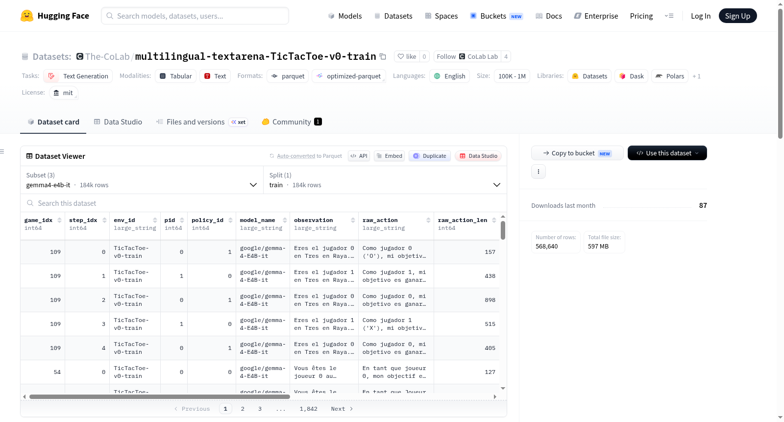The width and height of the screenshot is (784, 422).
Task: Click the API button in viewer
Action: pos(359,156)
